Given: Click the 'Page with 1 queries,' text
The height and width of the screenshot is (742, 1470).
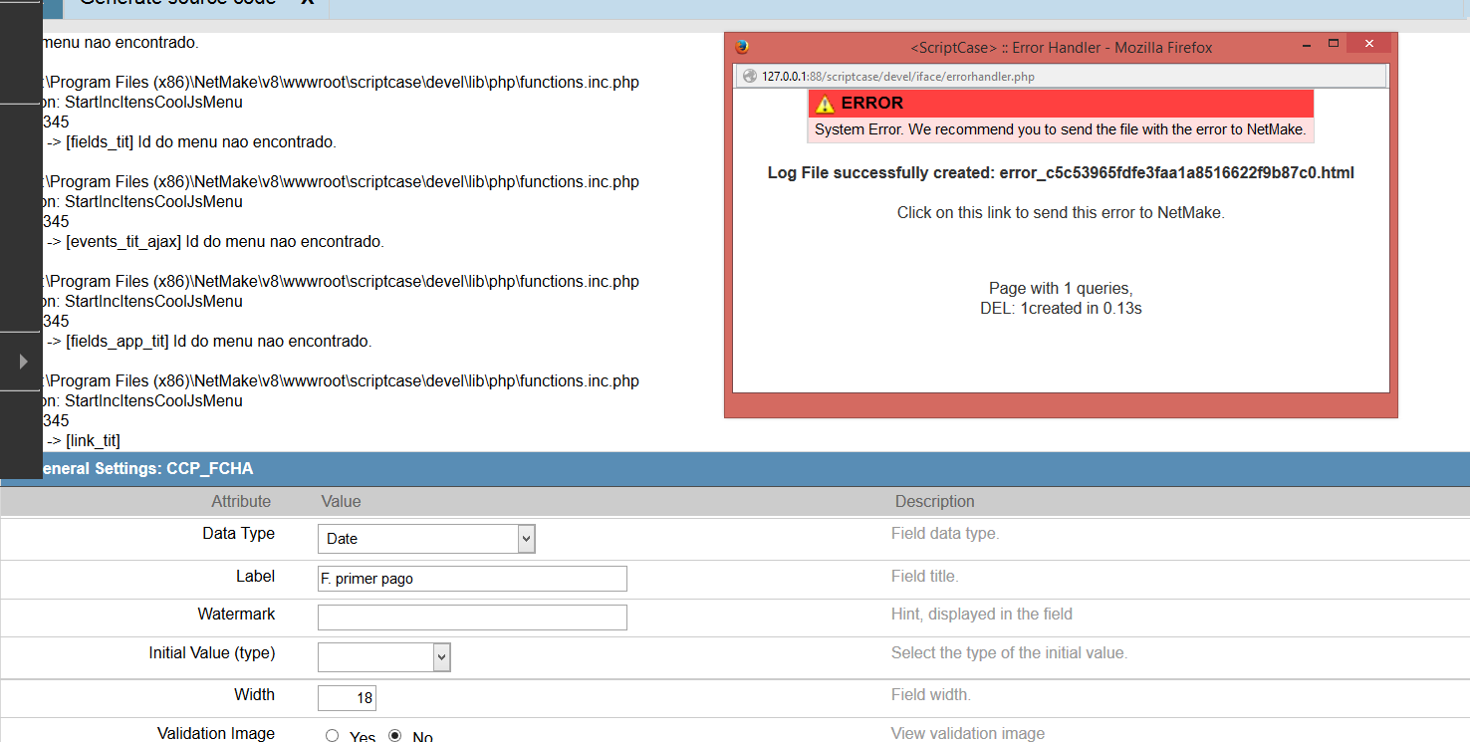Looking at the screenshot, I should pyautogui.click(x=1061, y=289).
